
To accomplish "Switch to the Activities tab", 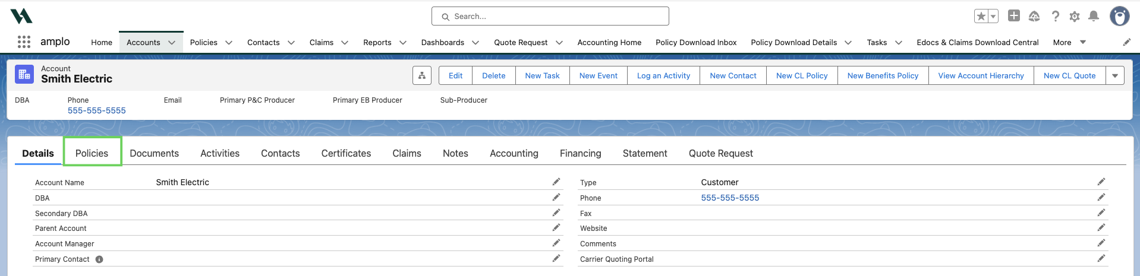I will tap(220, 153).
